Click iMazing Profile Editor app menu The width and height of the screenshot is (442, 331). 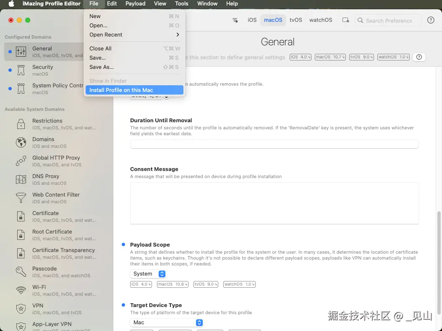click(52, 4)
